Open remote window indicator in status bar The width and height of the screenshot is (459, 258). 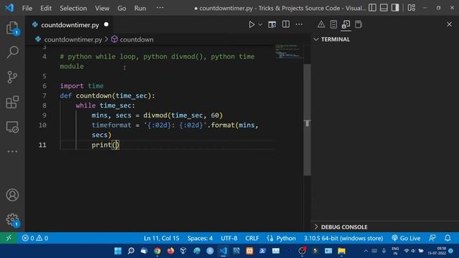point(9,238)
